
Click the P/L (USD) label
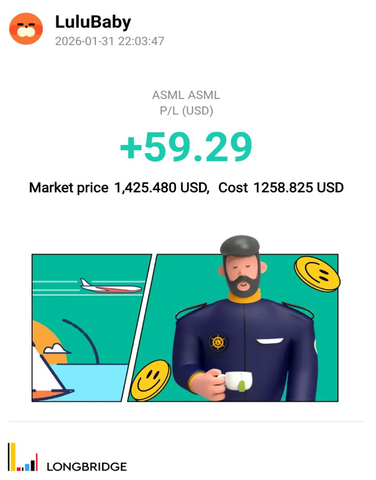coord(186,111)
